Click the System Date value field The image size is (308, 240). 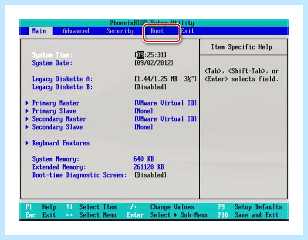point(154,63)
